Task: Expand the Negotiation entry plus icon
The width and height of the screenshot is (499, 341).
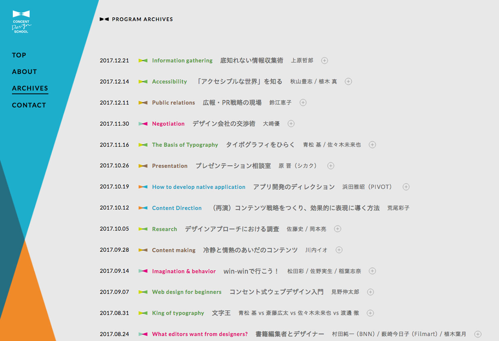Action: [x=291, y=124]
